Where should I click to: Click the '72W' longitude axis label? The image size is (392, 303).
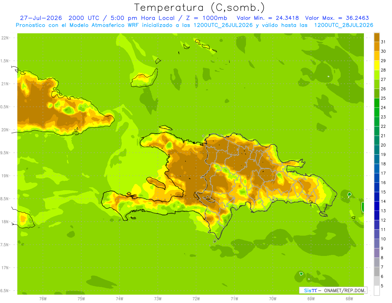tap(196, 298)
